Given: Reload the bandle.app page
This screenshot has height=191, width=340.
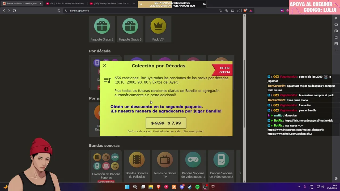Looking at the screenshot, I should (x=15, y=11).
